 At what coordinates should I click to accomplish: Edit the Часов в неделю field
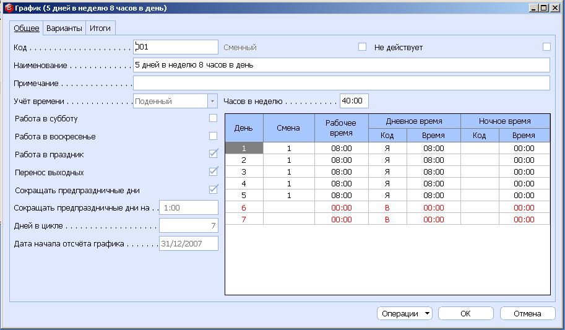[x=354, y=101]
